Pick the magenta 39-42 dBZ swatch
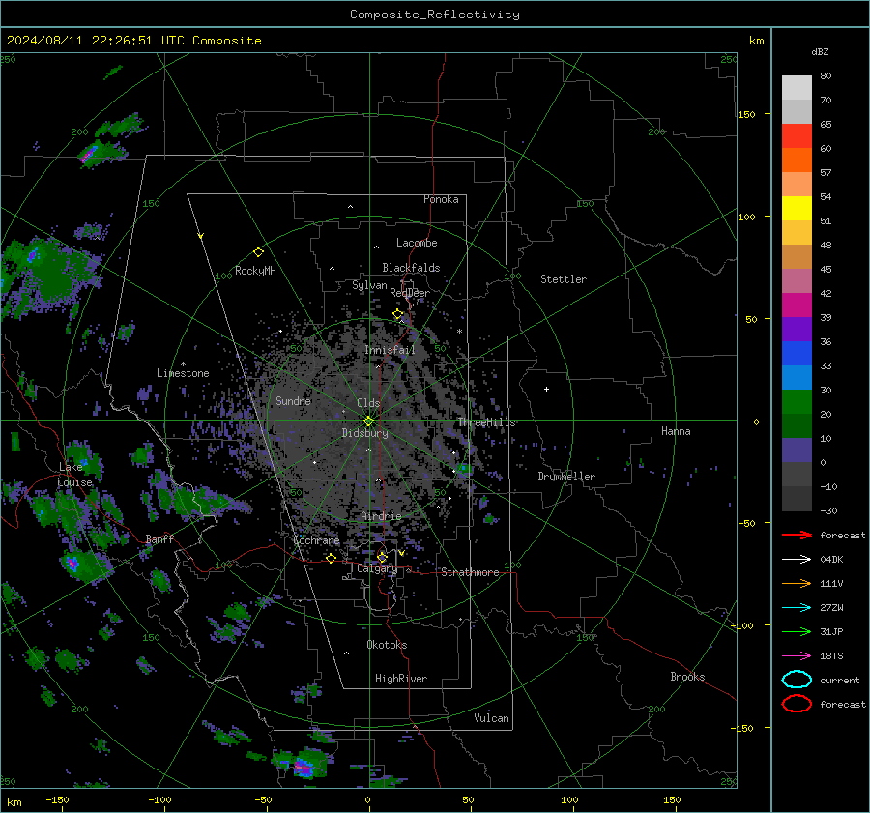This screenshot has height=813, width=870. coord(797,305)
